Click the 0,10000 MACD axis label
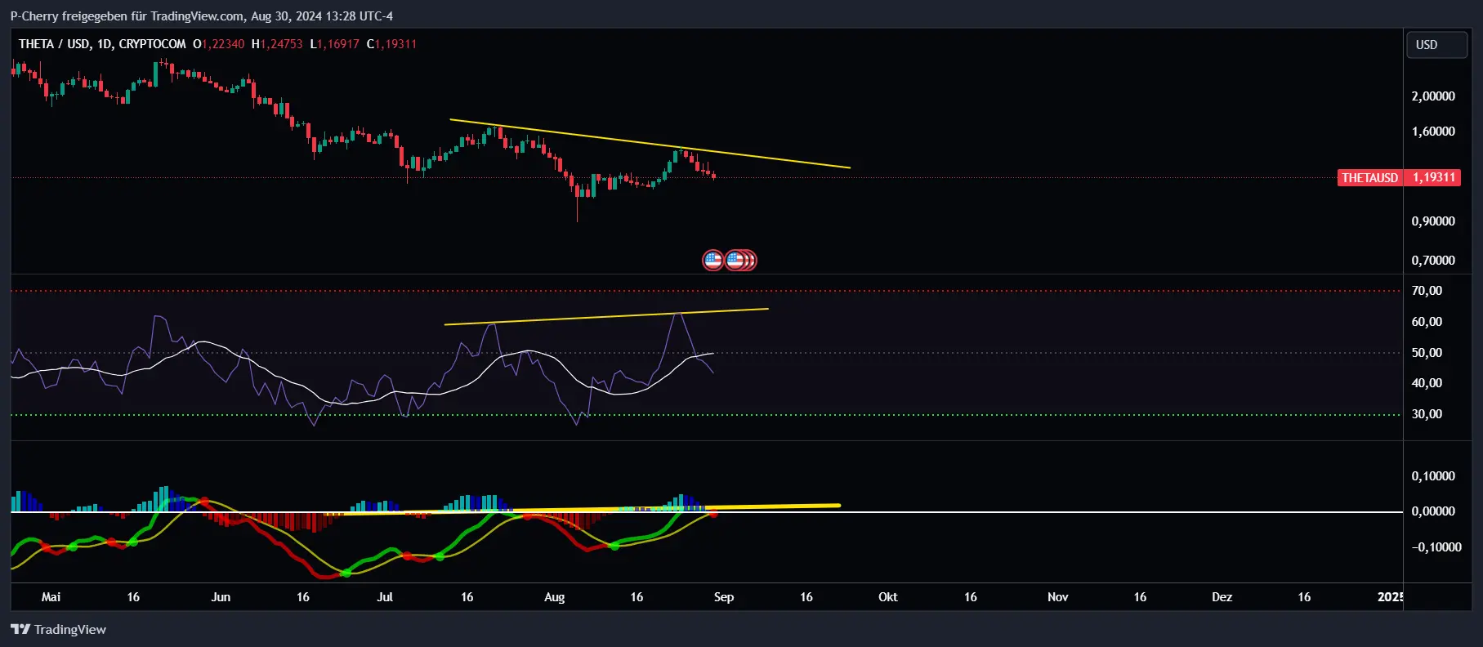The width and height of the screenshot is (1483, 647). point(1433,476)
